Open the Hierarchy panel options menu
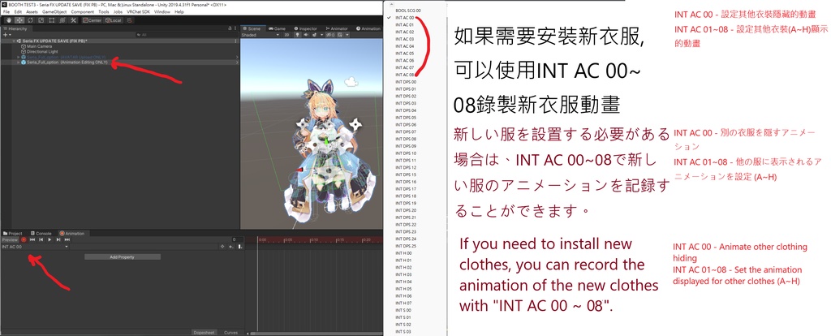Screen dimensions: 831x336 point(235,28)
